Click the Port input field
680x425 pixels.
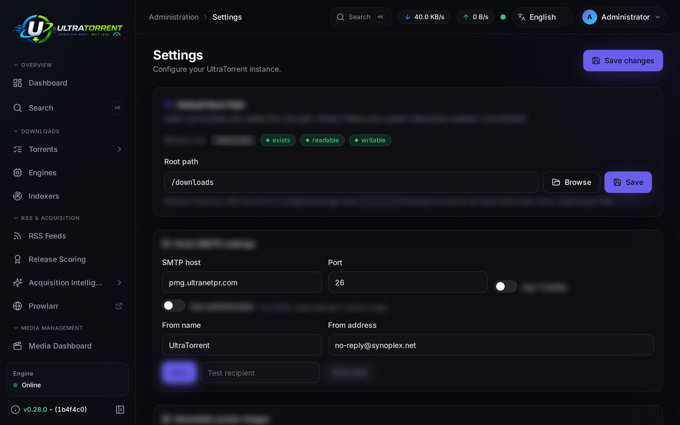(x=408, y=282)
